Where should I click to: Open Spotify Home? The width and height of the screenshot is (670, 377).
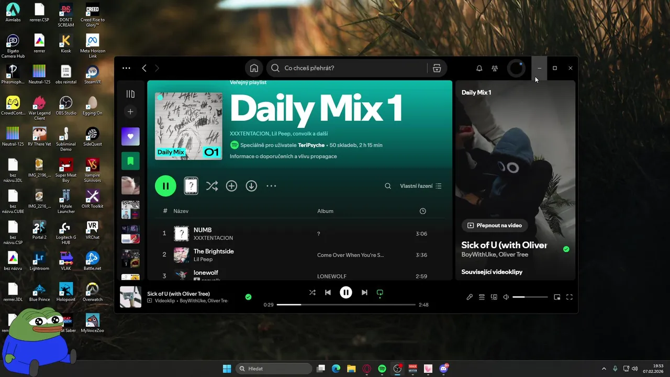254,68
